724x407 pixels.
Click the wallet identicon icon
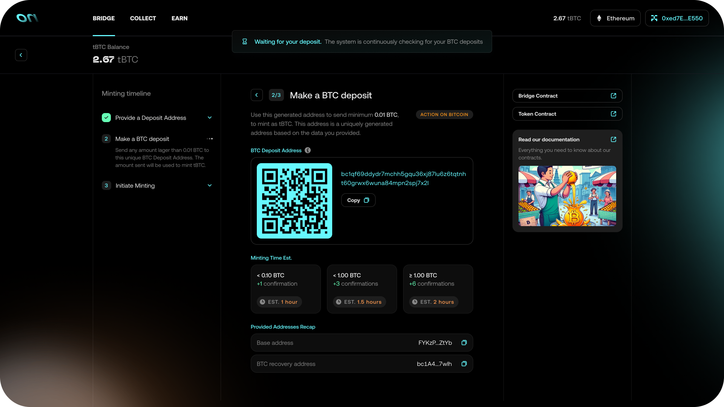tap(654, 18)
